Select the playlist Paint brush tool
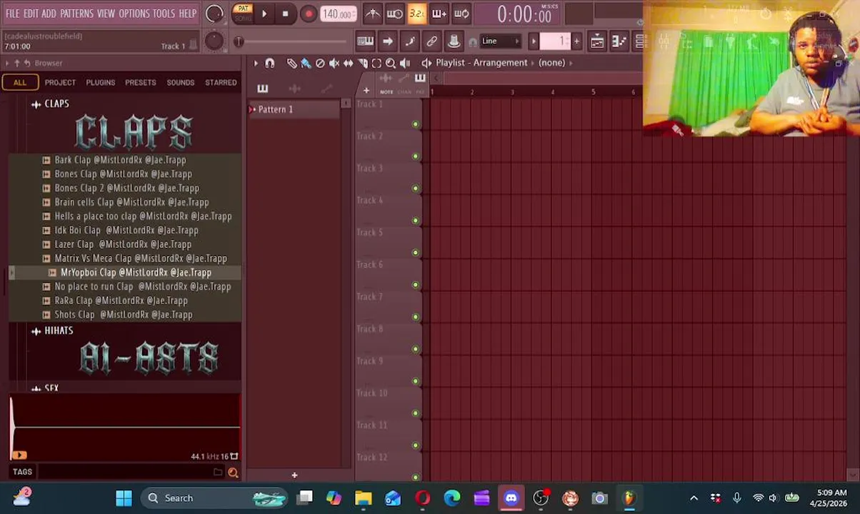Viewport: 860px width, 514px height. [306, 64]
